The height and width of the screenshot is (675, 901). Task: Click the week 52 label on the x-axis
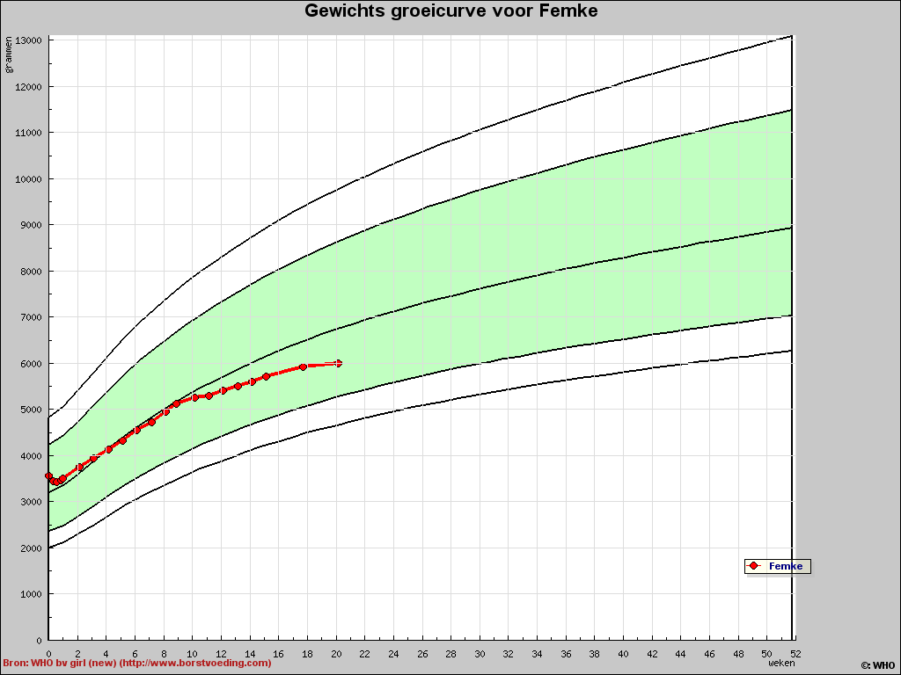click(795, 654)
